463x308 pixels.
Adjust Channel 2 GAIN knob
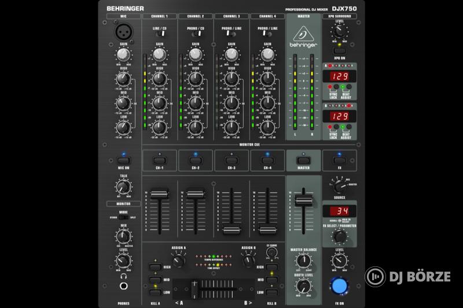pyautogui.click(x=196, y=54)
